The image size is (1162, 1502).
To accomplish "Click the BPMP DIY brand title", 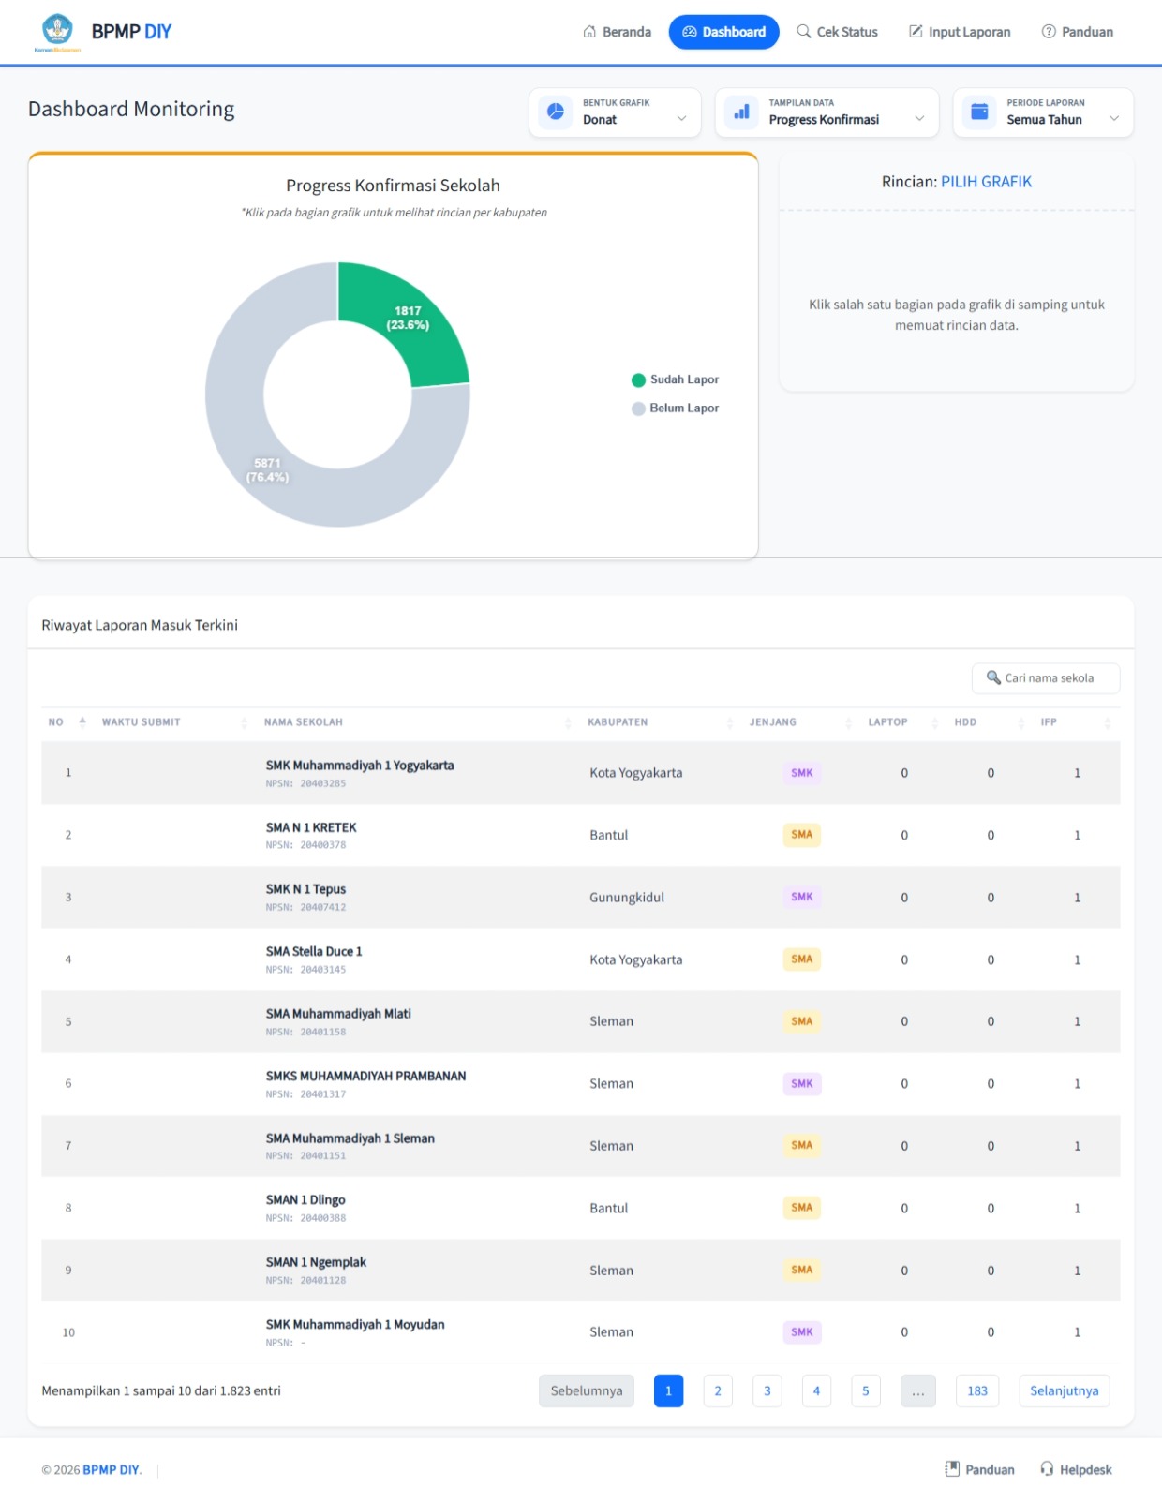I will pos(131,32).
